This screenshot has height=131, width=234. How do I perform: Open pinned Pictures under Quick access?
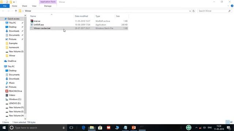tap(13, 39)
